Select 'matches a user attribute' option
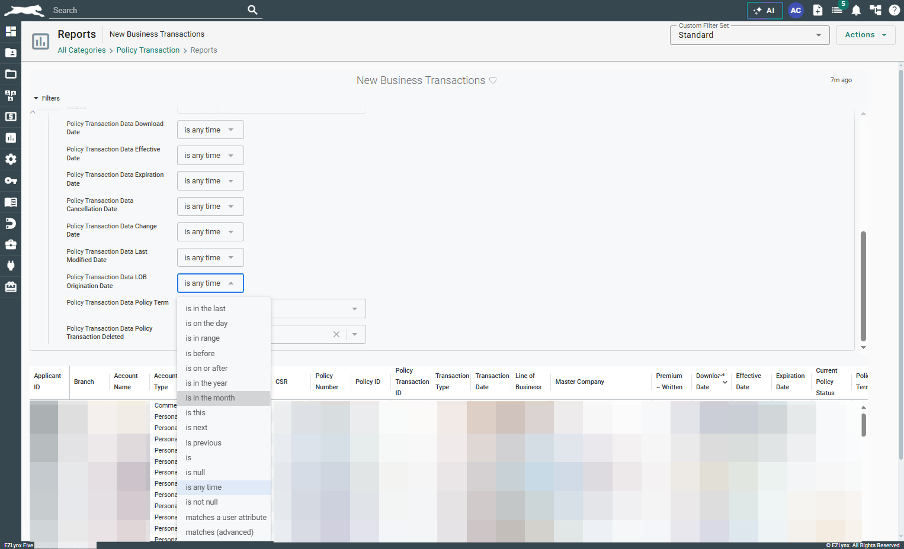The width and height of the screenshot is (904, 549). pos(224,518)
